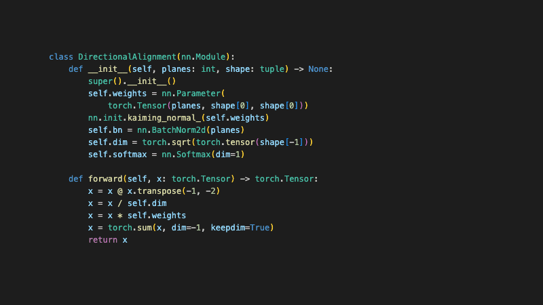Click the super().__init__() call
The image size is (543, 305).
(x=132, y=81)
